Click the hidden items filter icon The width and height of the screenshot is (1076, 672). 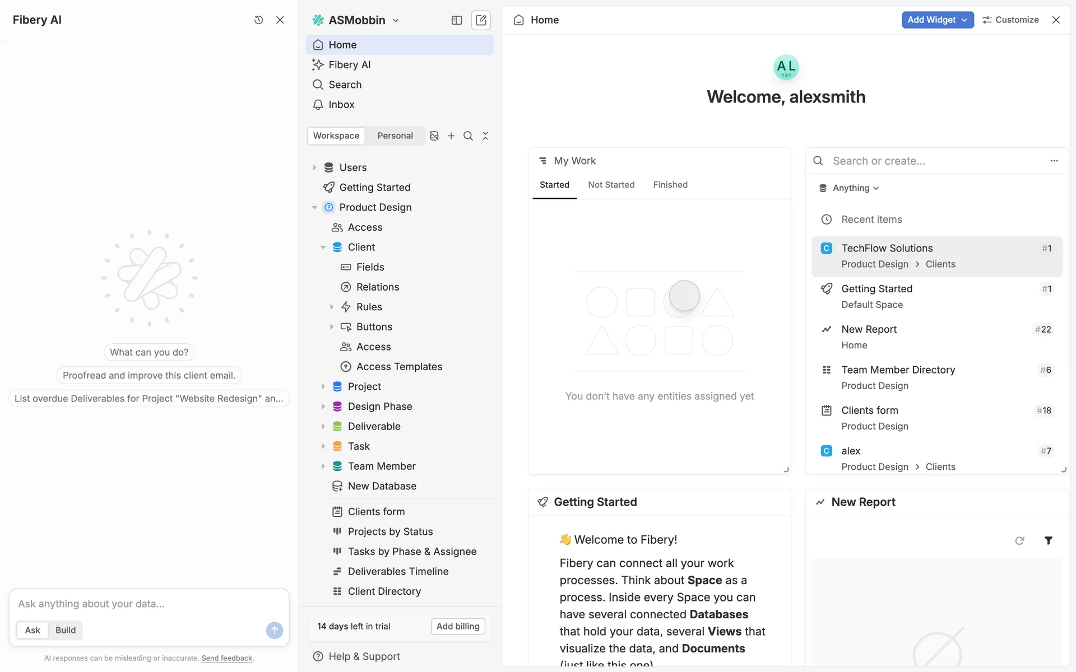(x=434, y=136)
